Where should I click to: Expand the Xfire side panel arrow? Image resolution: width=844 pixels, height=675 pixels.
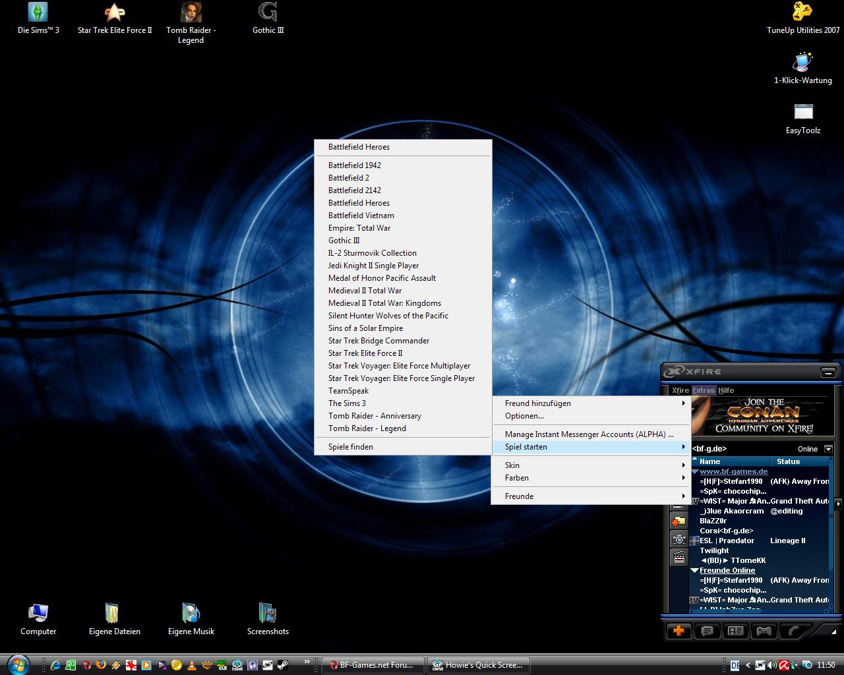point(838,504)
